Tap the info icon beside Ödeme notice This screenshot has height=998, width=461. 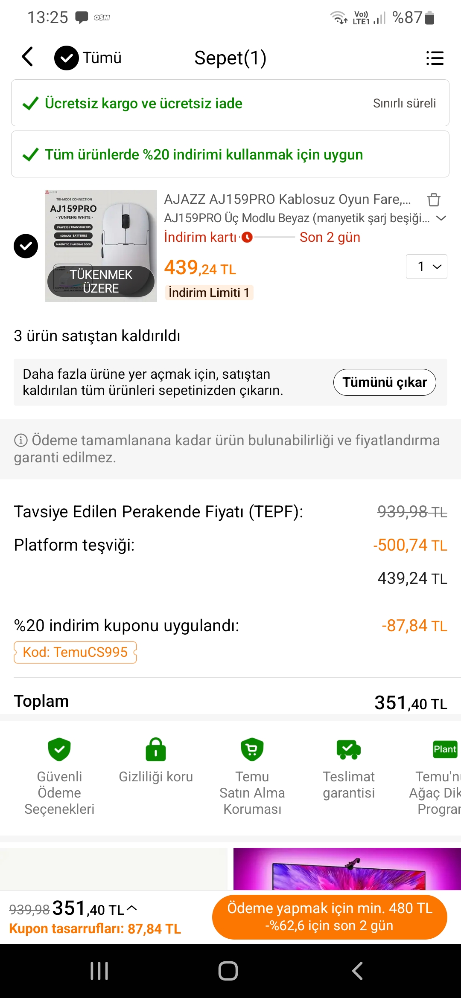point(21,440)
